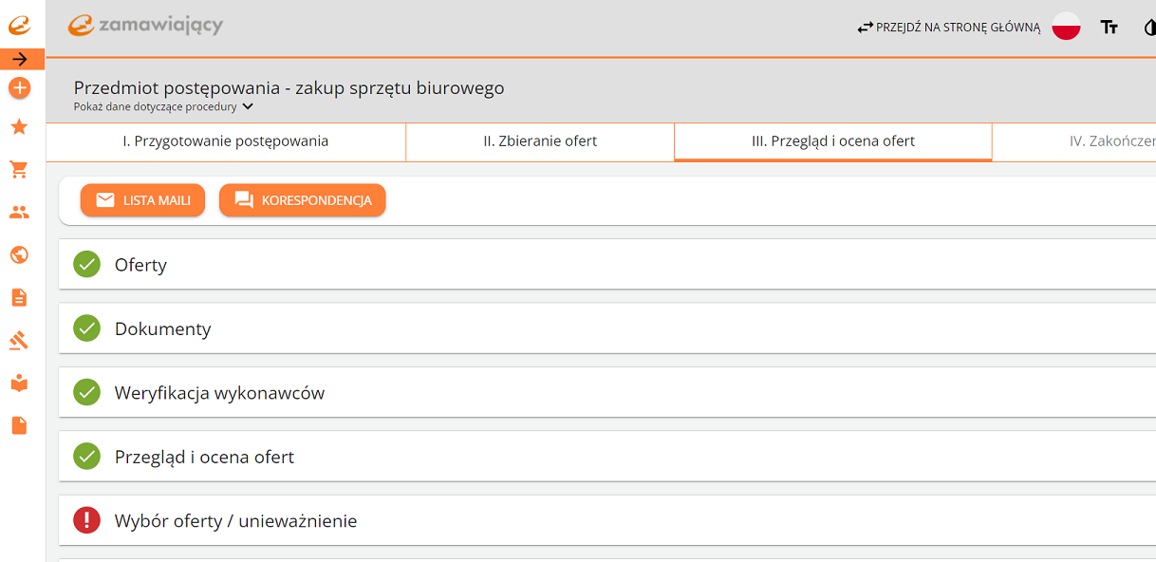Expand sidebar with the arrow button

point(22,59)
